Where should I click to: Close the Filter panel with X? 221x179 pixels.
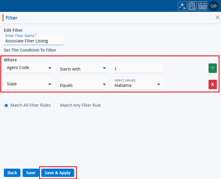(217, 17)
